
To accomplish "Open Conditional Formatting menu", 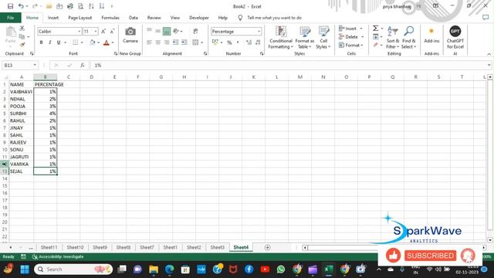I will coord(281,38).
